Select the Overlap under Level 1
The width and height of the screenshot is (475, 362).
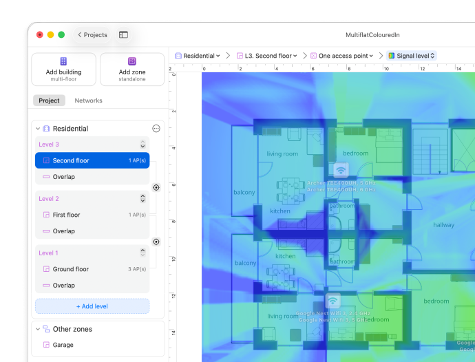[92, 285]
